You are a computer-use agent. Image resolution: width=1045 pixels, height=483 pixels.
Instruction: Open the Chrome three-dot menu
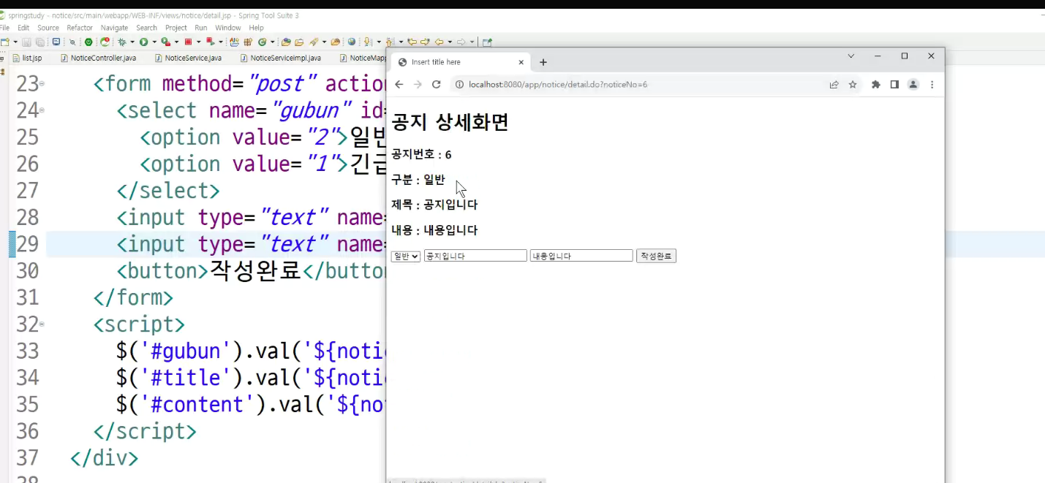pos(932,85)
